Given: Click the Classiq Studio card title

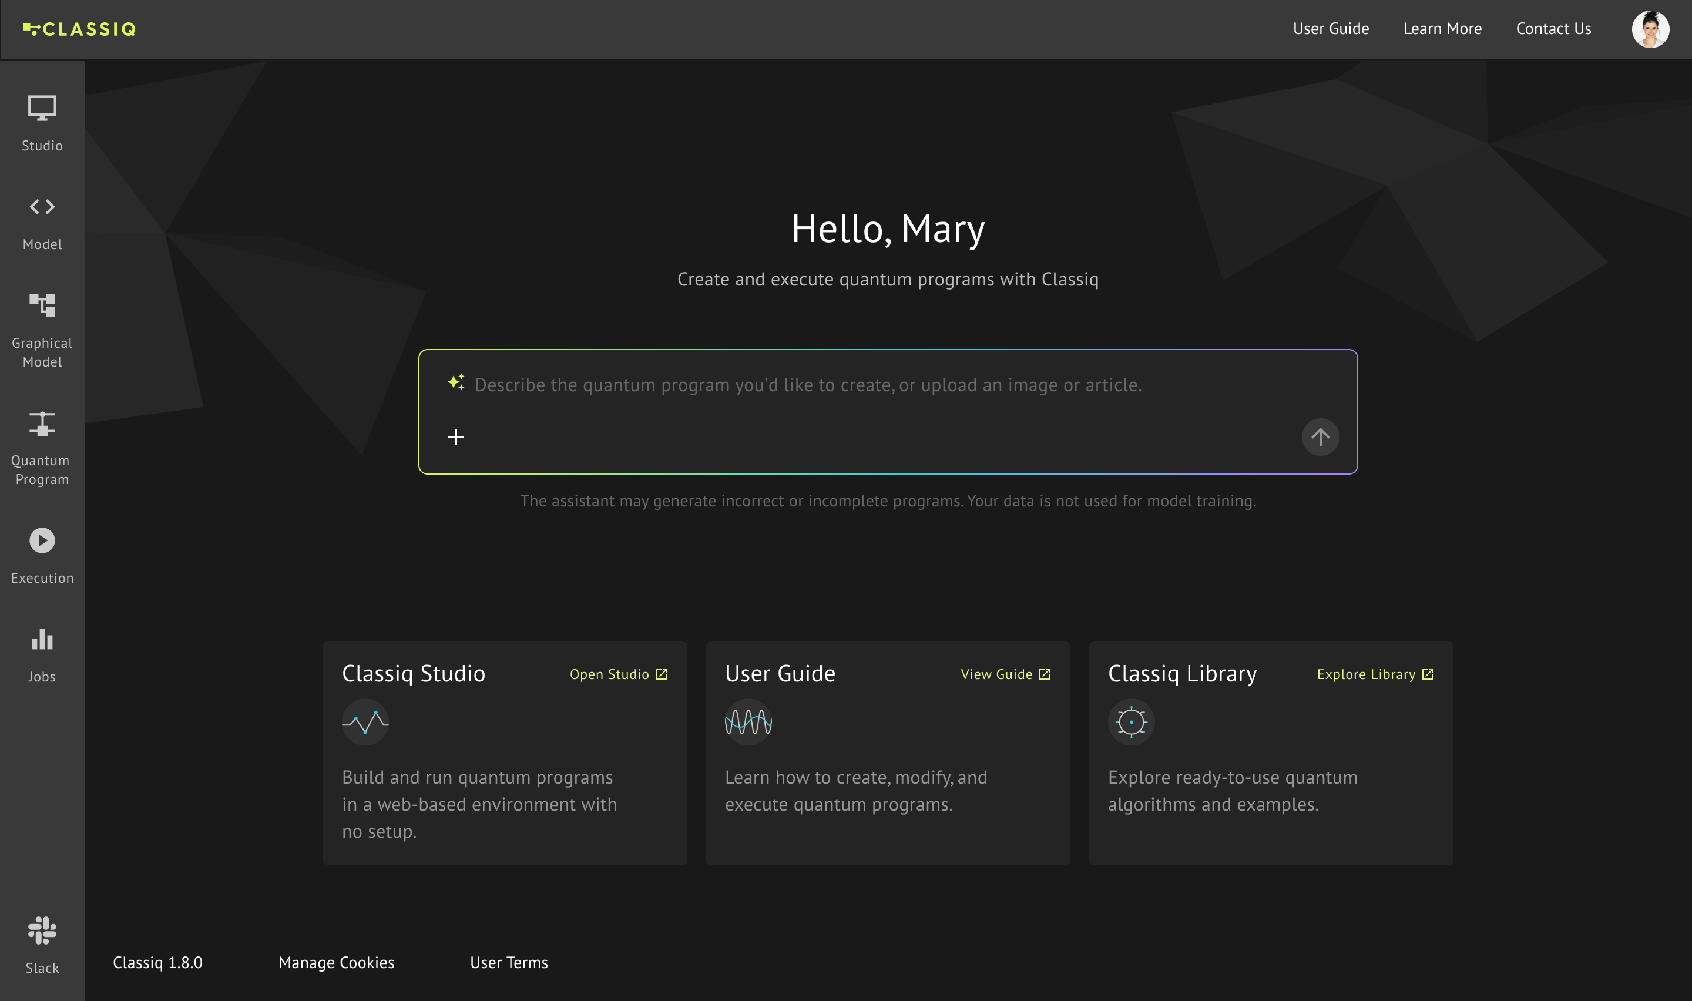Looking at the screenshot, I should [414, 674].
